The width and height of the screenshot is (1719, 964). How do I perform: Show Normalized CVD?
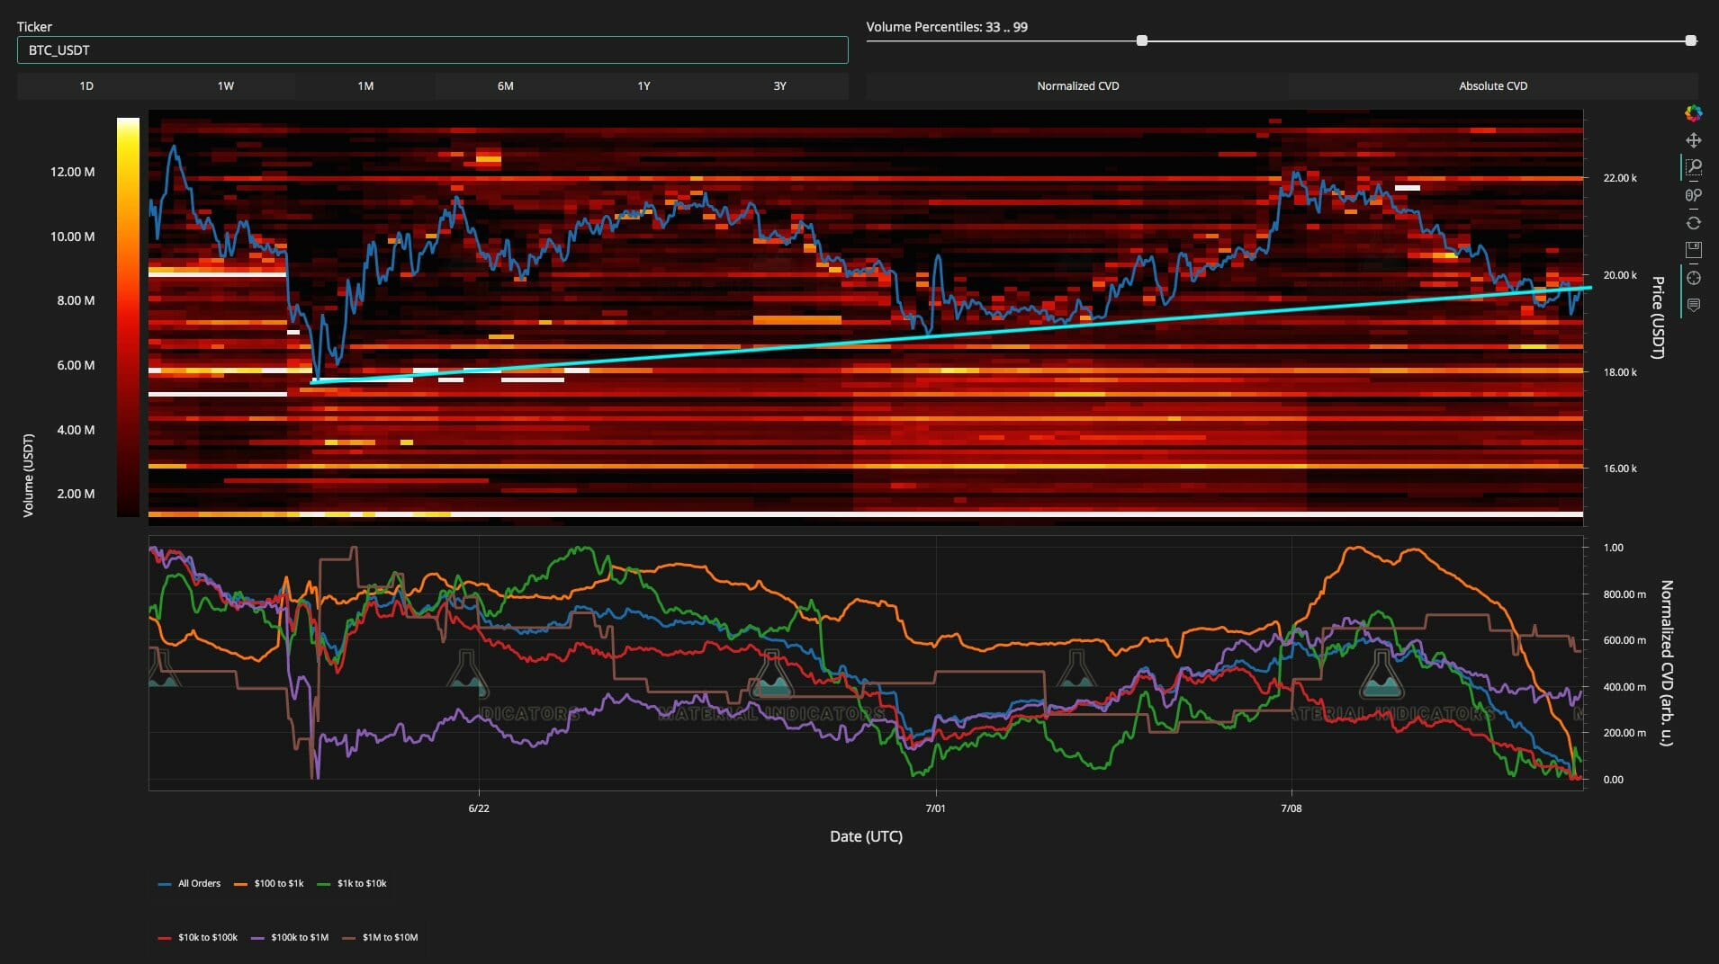coord(1077,85)
